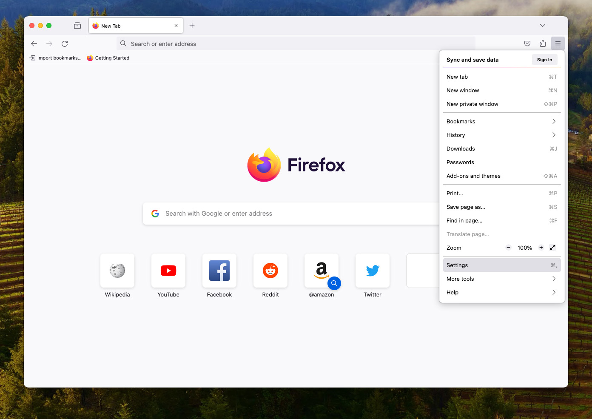
Task: Zoom out with the minus button
Action: click(x=508, y=248)
